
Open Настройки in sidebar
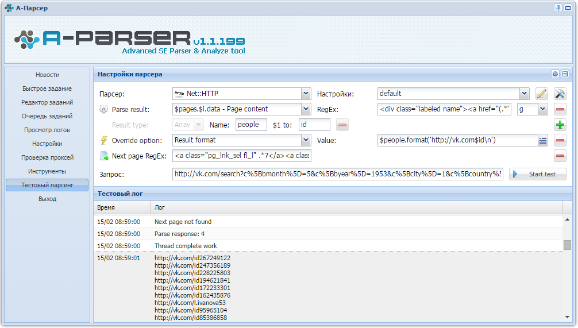pos(47,144)
